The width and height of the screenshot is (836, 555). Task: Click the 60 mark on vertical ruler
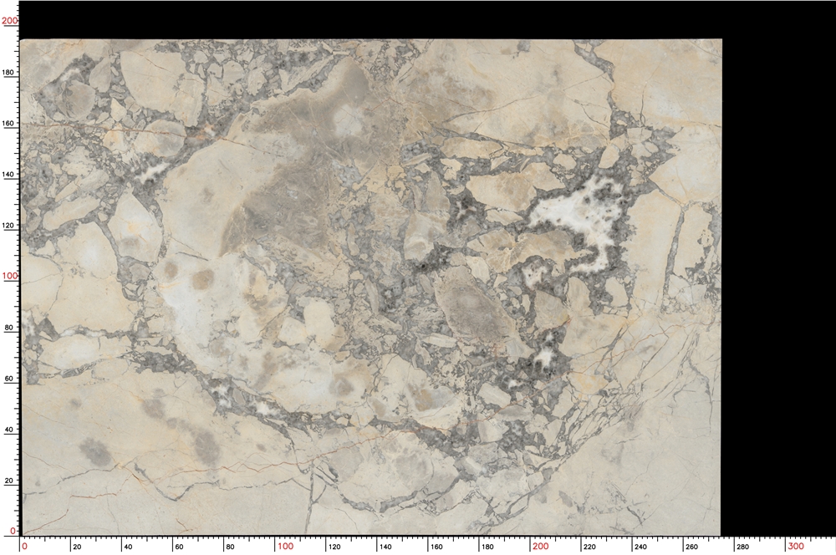point(9,379)
